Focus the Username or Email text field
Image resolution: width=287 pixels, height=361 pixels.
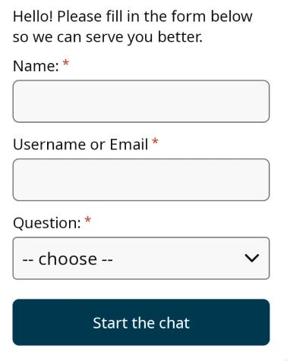(141, 180)
